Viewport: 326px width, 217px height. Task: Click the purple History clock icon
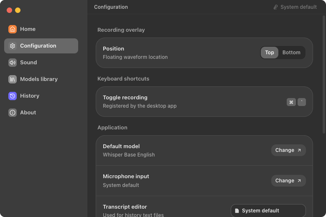13,96
